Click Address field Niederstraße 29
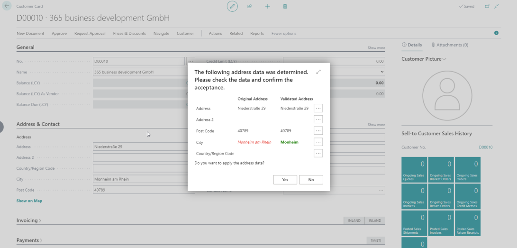This screenshot has width=517, height=248. pos(140,147)
